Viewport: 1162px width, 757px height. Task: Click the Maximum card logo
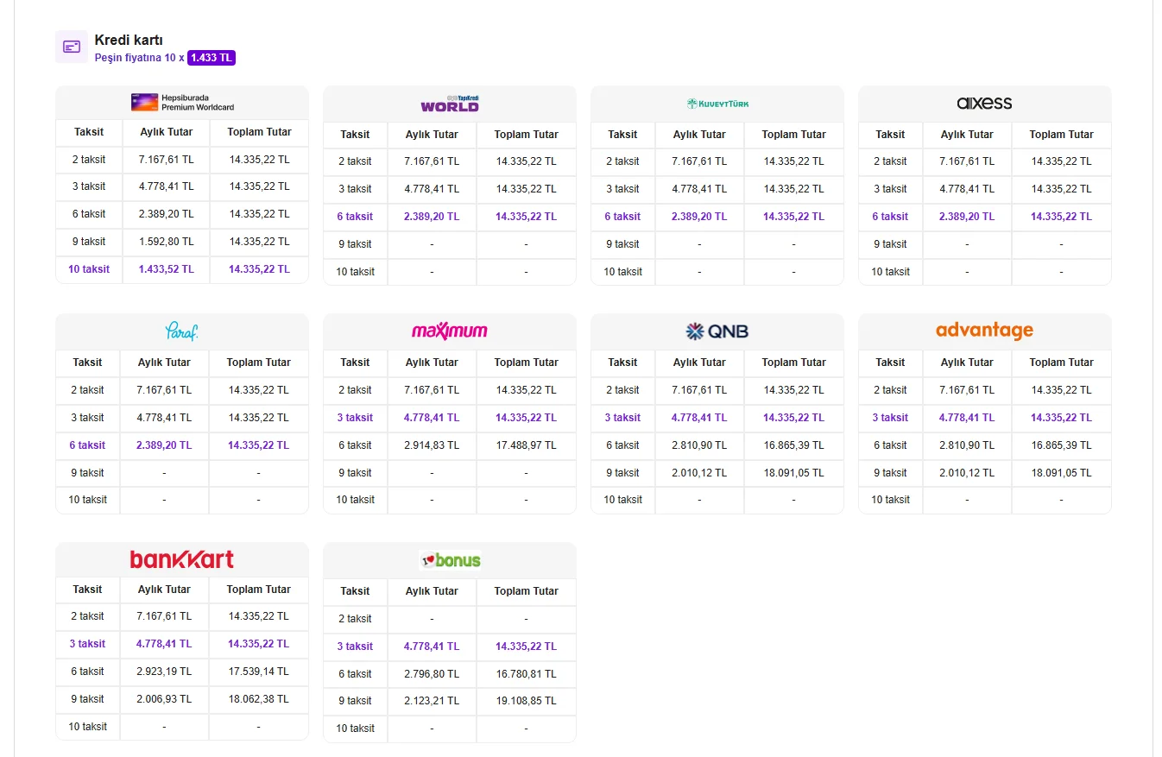449,331
